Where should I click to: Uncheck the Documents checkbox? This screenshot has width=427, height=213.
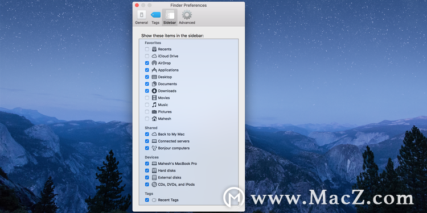pyautogui.click(x=147, y=84)
